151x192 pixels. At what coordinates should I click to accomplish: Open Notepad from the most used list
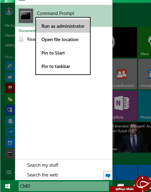[x=10, y=121]
